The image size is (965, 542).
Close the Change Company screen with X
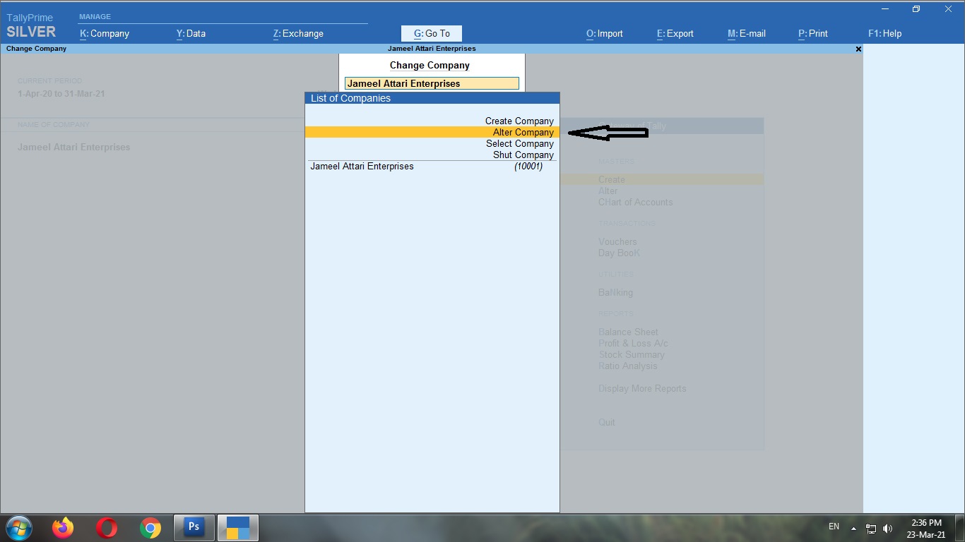pyautogui.click(x=858, y=49)
